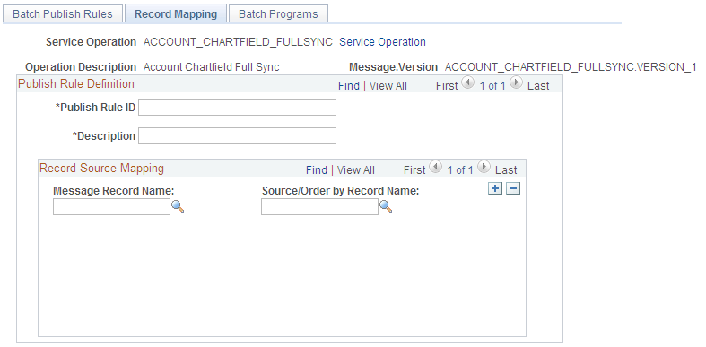Click View All in Publish Rule Definition
Viewport: 706px width, 347px height.
click(x=388, y=86)
